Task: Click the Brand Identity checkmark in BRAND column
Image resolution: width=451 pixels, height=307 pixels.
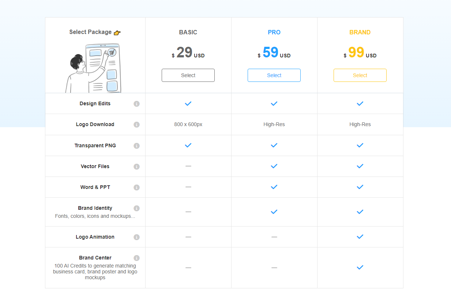Action: 360,212
